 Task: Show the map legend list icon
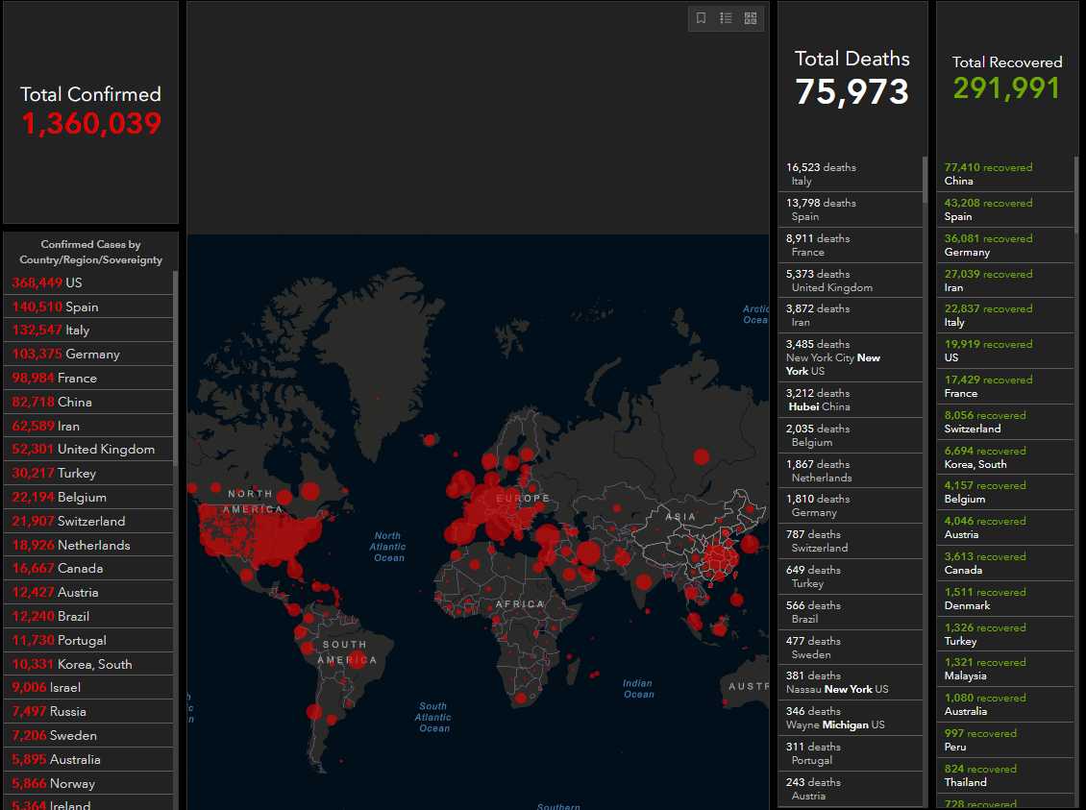pos(727,18)
